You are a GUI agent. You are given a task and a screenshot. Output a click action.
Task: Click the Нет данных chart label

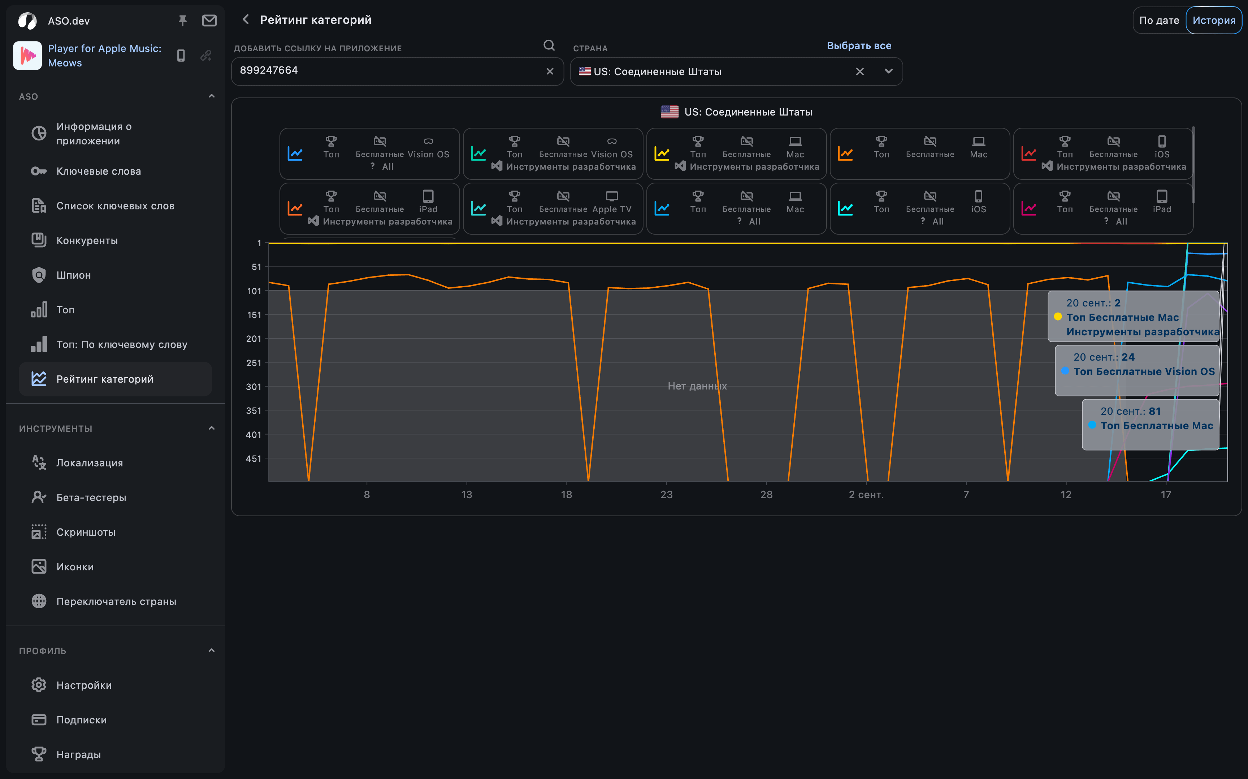click(697, 386)
